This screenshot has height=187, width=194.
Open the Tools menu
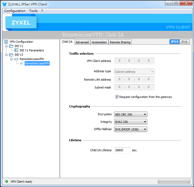[33, 11]
